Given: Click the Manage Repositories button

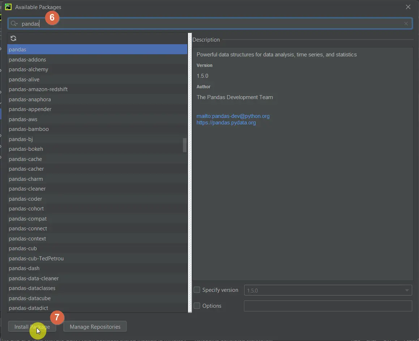Looking at the screenshot, I should tap(95, 327).
